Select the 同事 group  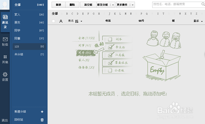(29, 38)
